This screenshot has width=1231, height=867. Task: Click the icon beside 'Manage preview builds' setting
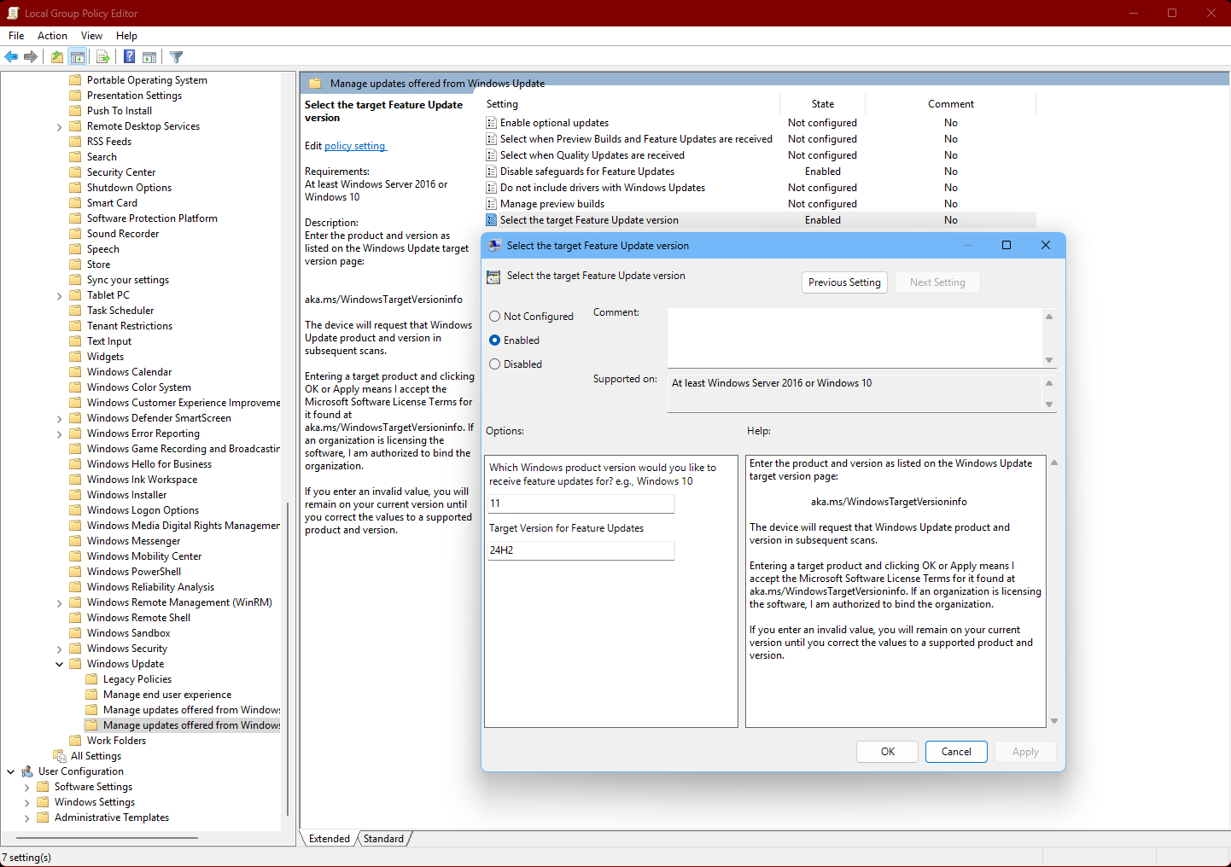[492, 204]
